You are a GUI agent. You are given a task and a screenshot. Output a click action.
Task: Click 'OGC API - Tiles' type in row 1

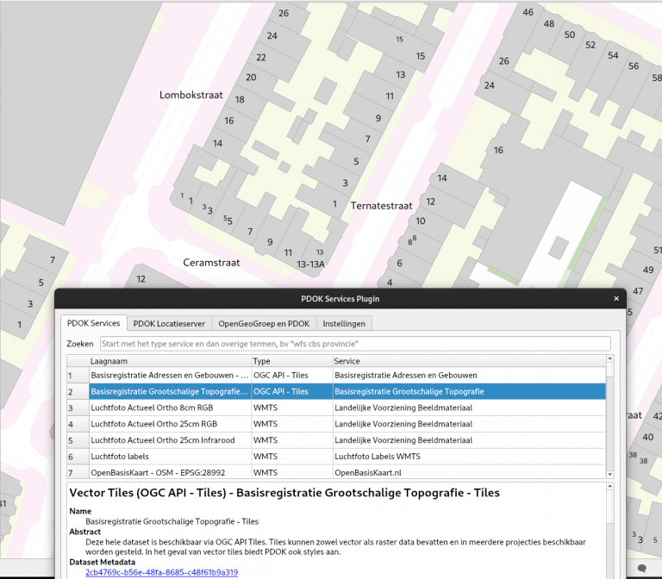point(292,376)
